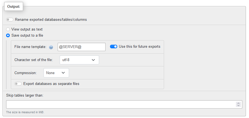Viewport: 249px width, 118px height.
Task: Toggle Rename exported databases/tables/columns switch
Action: pyautogui.click(x=10, y=20)
